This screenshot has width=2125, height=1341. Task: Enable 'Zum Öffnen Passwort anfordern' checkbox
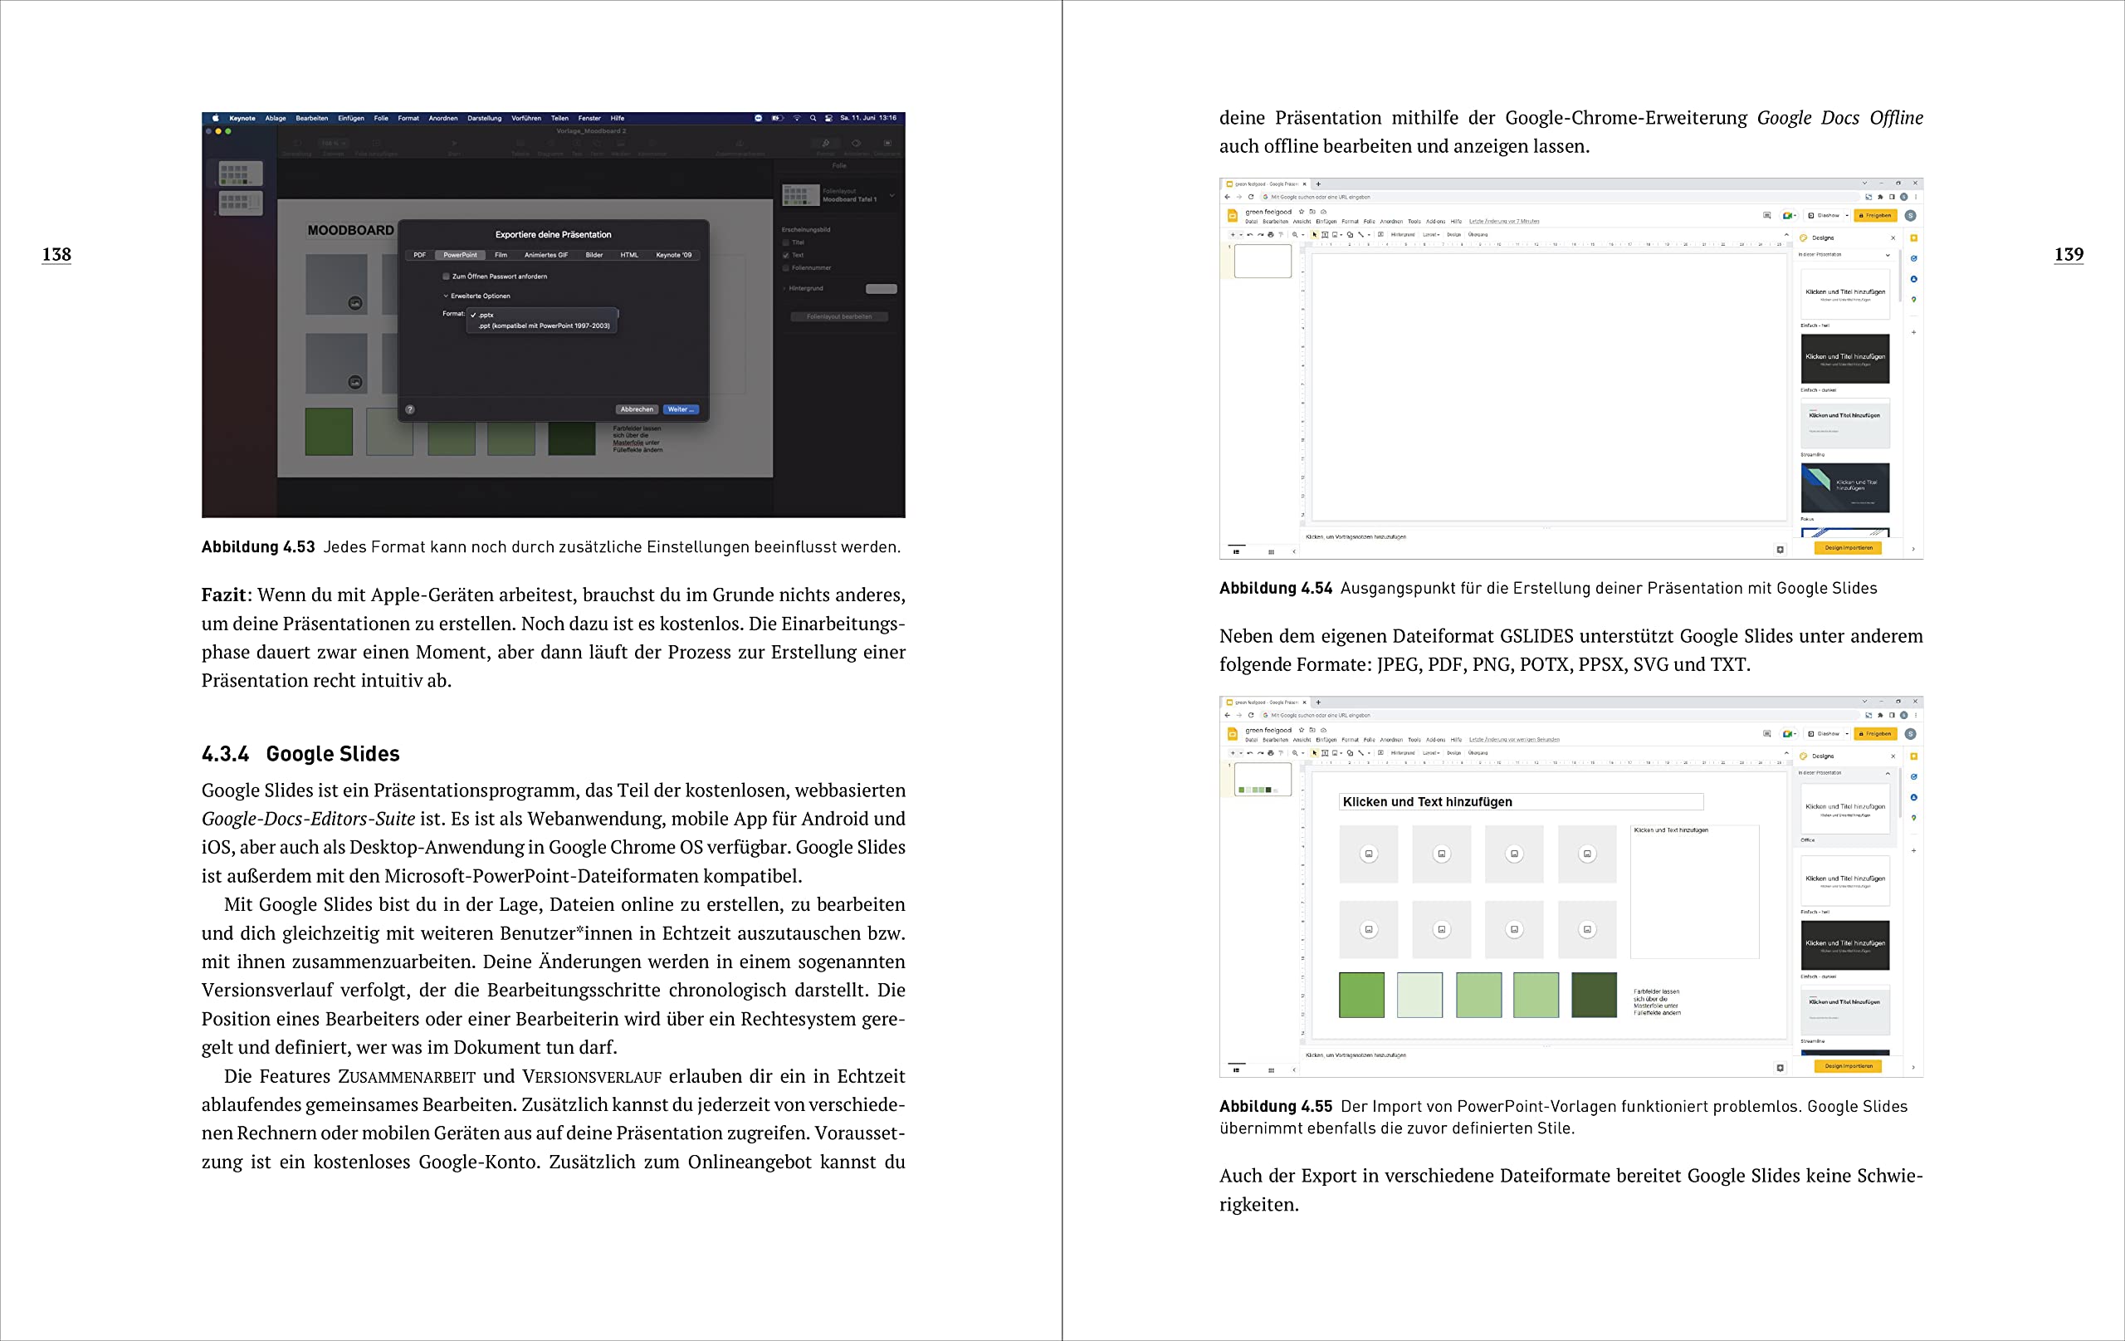(446, 277)
